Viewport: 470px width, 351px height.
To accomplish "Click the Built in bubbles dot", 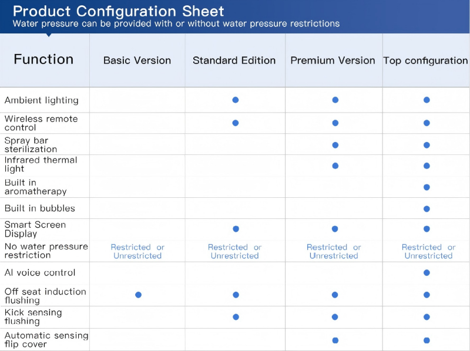I will click(x=427, y=209).
